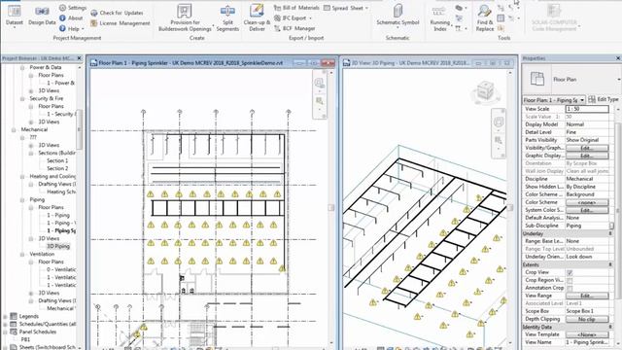Screen dimensions: 622x350
Task: Click the navigation wheel in 3D view
Action: point(499,122)
